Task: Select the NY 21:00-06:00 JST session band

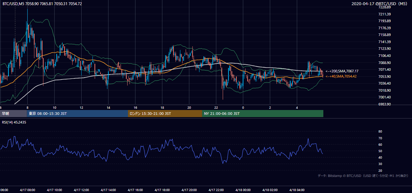Action: (263, 114)
